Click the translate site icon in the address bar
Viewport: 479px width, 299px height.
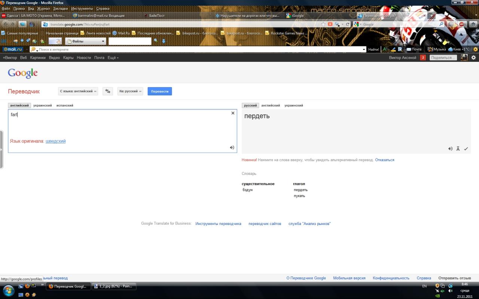(x=46, y=24)
